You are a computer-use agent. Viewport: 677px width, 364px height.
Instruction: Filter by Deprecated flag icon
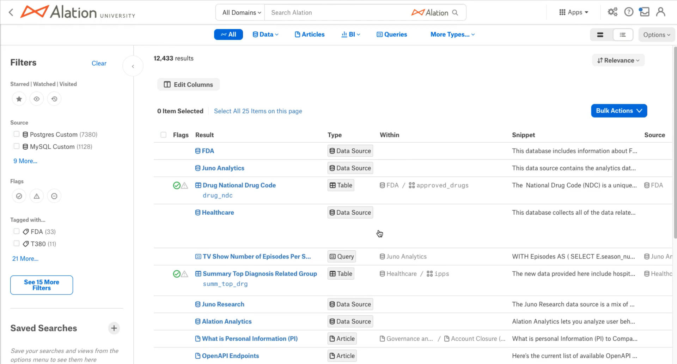pos(54,196)
